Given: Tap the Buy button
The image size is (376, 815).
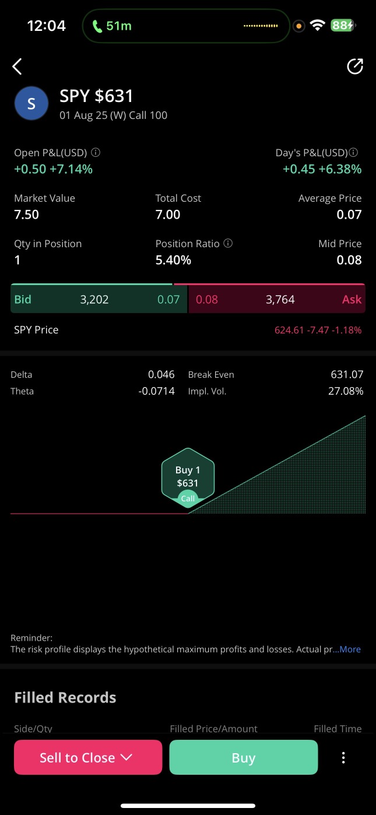Looking at the screenshot, I should 244,757.
